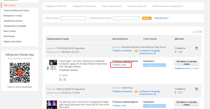Click Открыть спор for USB lamp order

click(x=119, y=65)
